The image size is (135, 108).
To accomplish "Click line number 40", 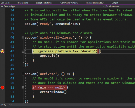I will tap(12, 37).
